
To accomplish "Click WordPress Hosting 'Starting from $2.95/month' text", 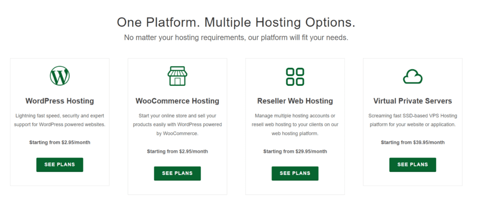I will [x=60, y=143].
